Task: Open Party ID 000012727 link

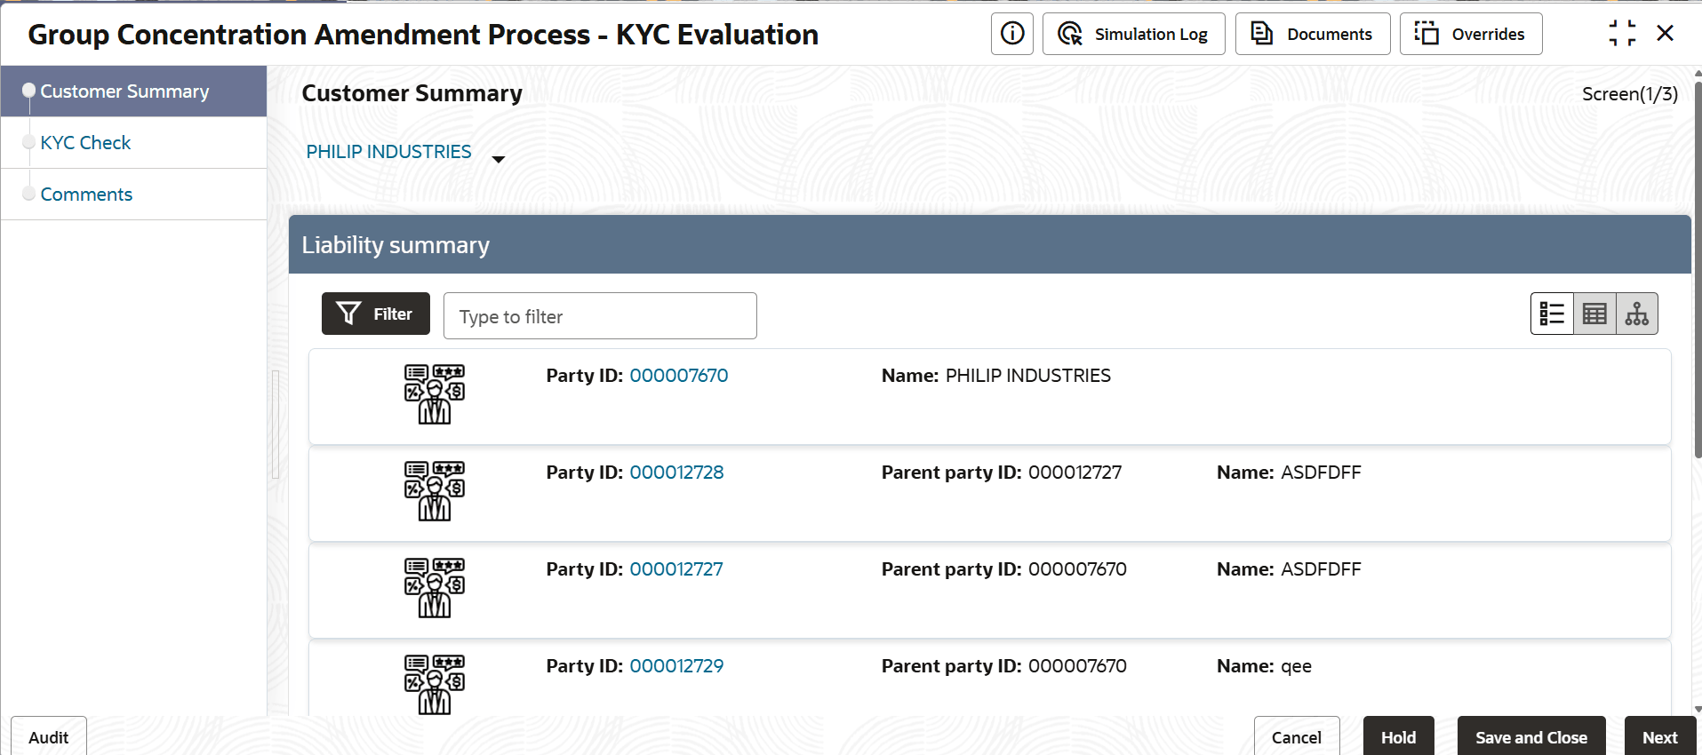Action: click(x=676, y=569)
